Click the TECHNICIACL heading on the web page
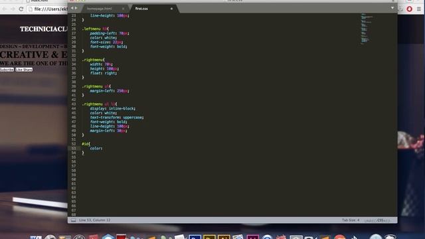 (43, 29)
